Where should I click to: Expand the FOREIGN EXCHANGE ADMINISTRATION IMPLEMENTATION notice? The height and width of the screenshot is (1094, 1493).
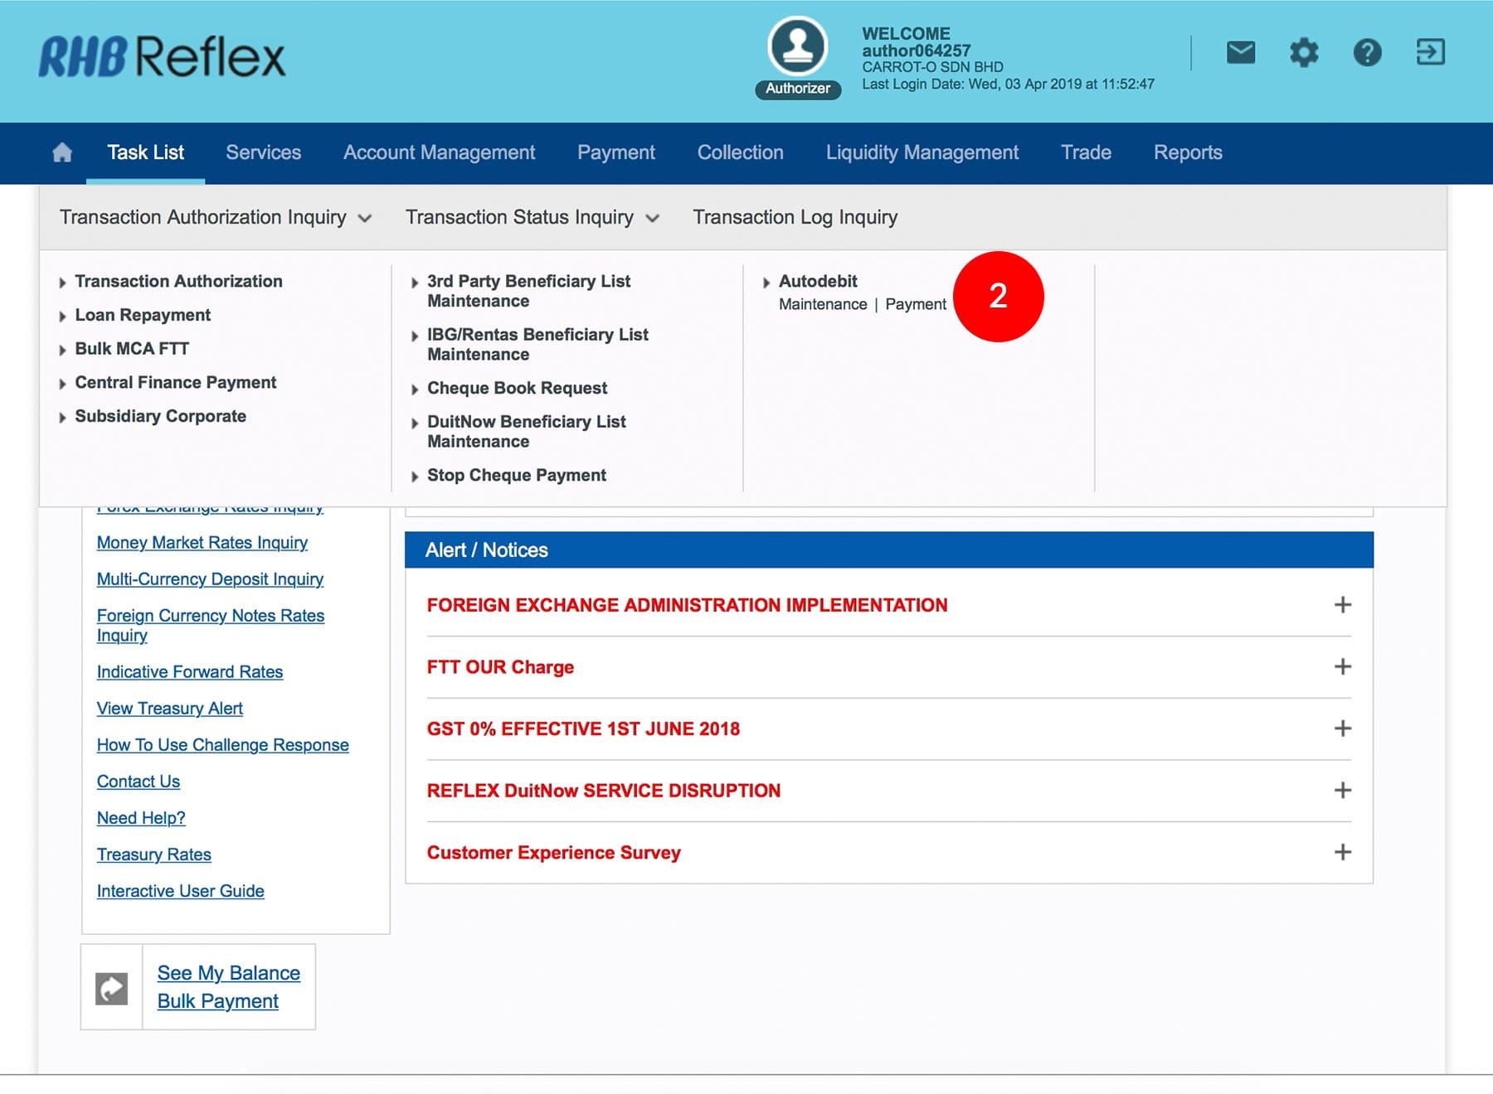[1342, 605]
